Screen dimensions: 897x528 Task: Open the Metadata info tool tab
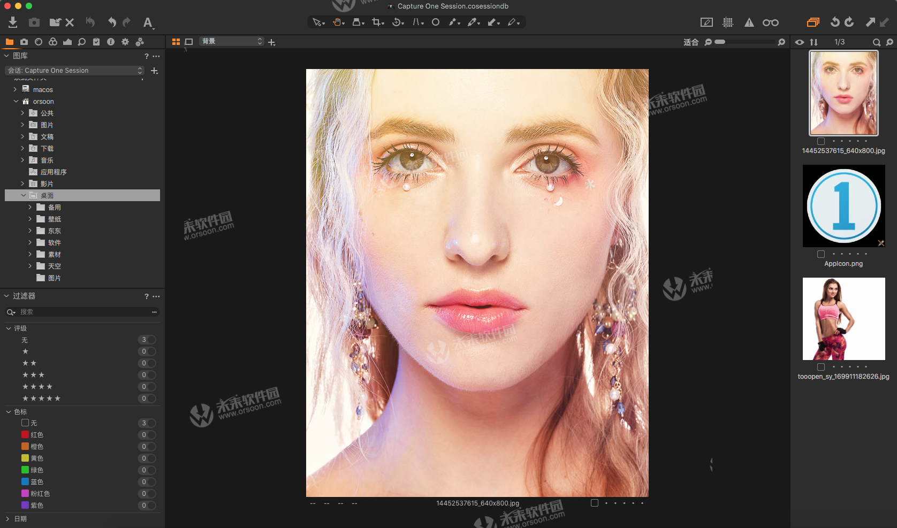(x=111, y=42)
